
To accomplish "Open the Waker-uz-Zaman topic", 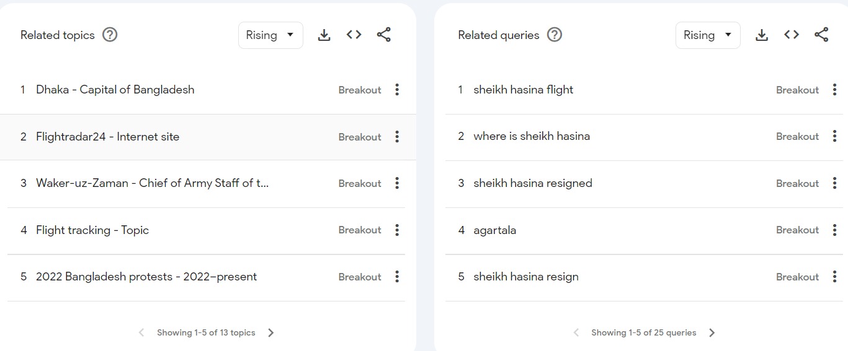I will [152, 183].
